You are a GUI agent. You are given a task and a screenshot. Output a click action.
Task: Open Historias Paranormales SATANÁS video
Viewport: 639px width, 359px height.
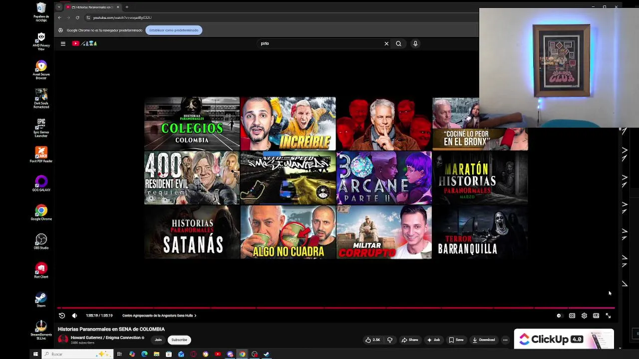pyautogui.click(x=192, y=232)
